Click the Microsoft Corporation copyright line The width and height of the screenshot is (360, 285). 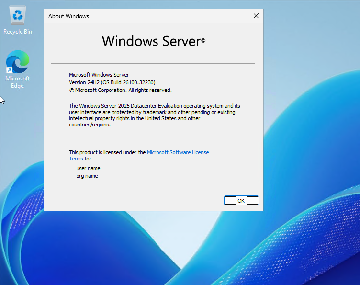click(121, 90)
